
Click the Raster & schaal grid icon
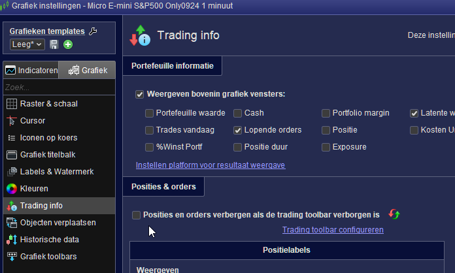tap(12, 104)
